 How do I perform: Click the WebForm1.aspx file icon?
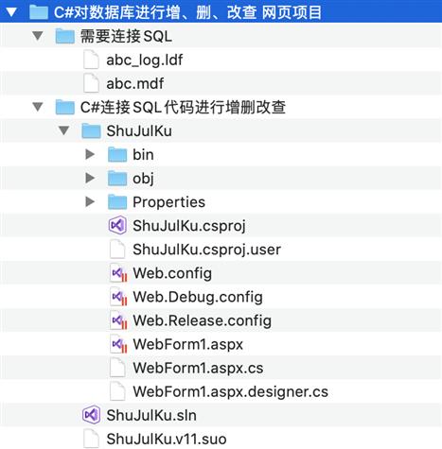pyautogui.click(x=118, y=344)
